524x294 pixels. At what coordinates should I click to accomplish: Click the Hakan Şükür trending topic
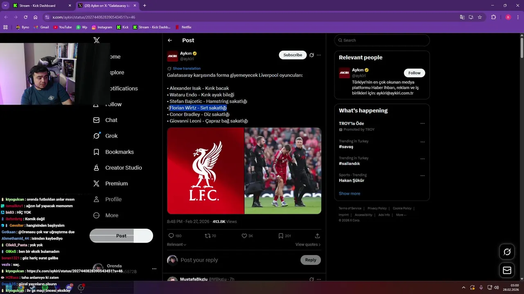[352, 180]
